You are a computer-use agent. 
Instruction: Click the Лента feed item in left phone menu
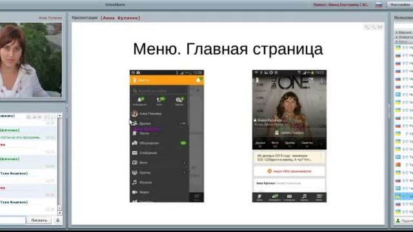(159, 133)
